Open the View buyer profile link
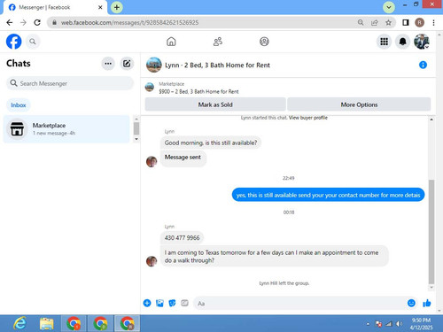Screen dimensions: 443x332 point(308,118)
